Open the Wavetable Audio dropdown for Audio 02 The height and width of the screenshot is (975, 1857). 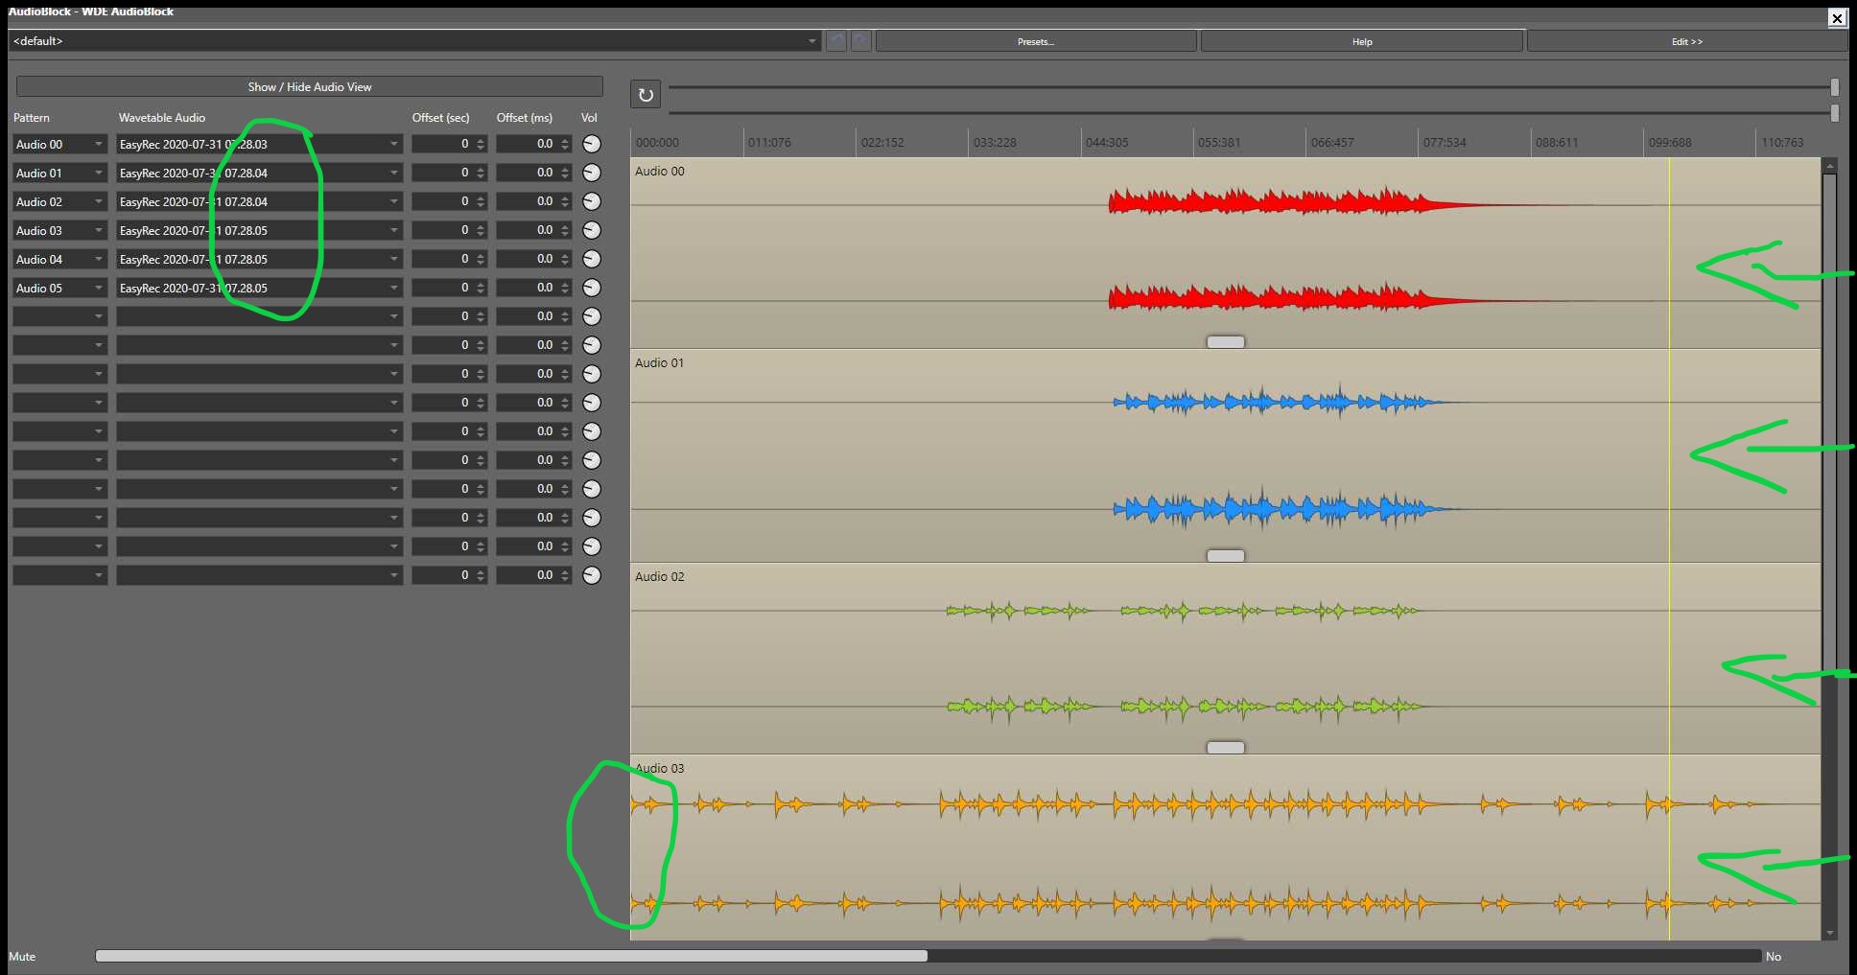click(x=393, y=201)
